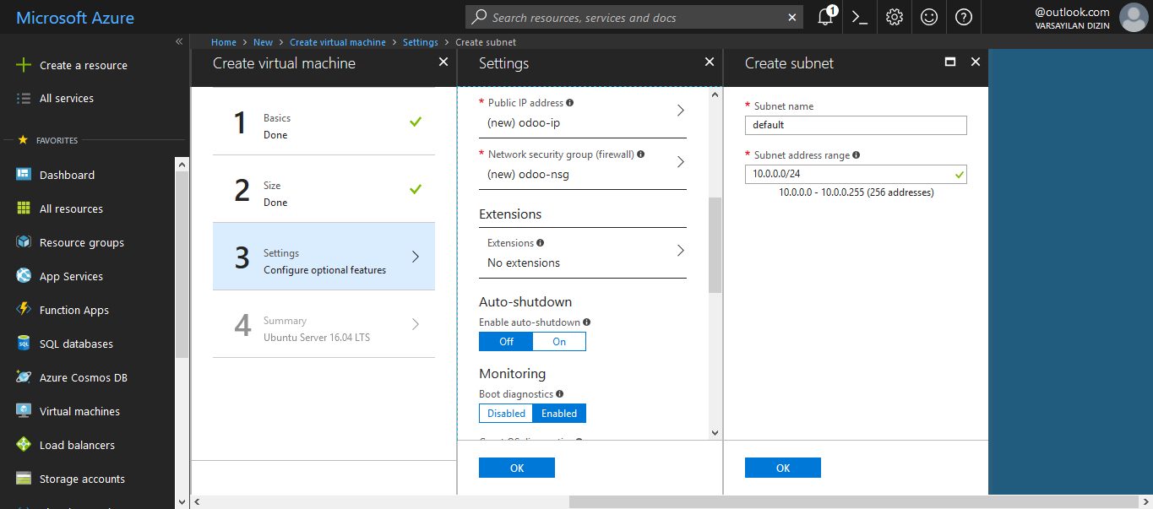The image size is (1153, 509).
Task: Expand Network security group setting
Action: [680, 162]
